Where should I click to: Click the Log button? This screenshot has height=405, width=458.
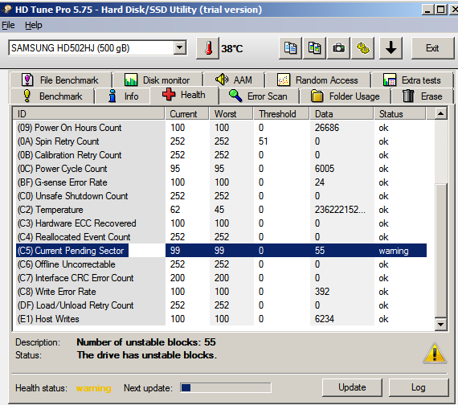(419, 387)
